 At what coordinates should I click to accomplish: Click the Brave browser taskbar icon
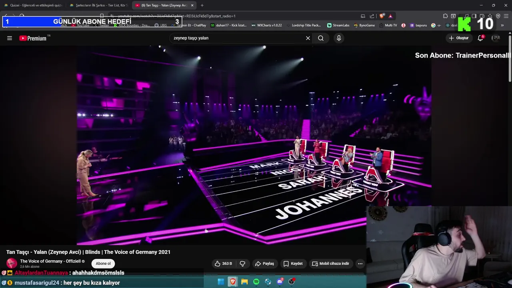click(232, 282)
